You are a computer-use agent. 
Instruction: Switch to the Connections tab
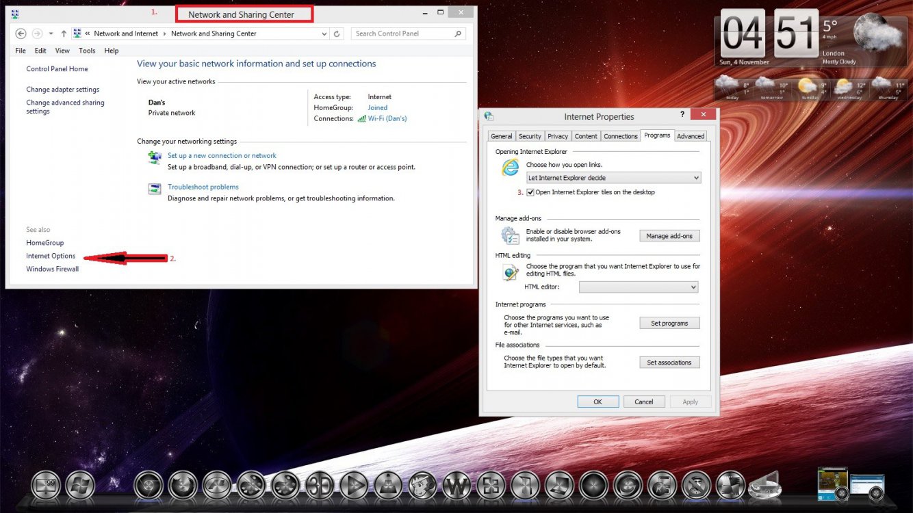click(x=621, y=136)
